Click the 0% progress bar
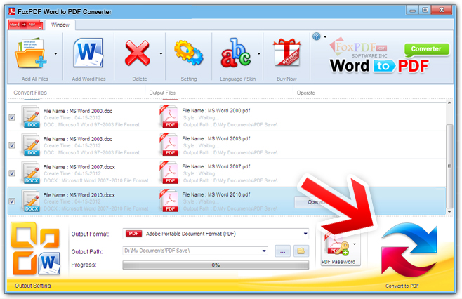 216,265
